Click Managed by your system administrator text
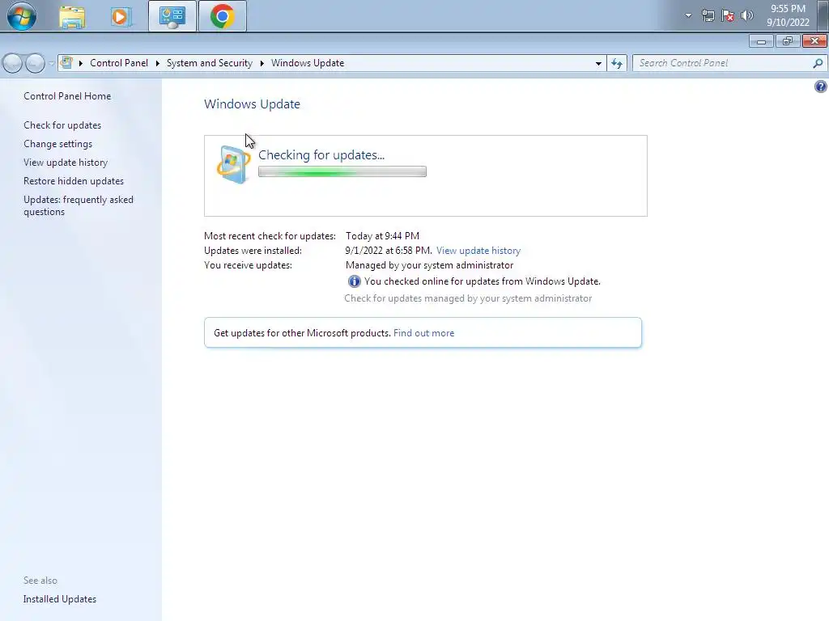Screen dimensions: 829x621 click(429, 265)
